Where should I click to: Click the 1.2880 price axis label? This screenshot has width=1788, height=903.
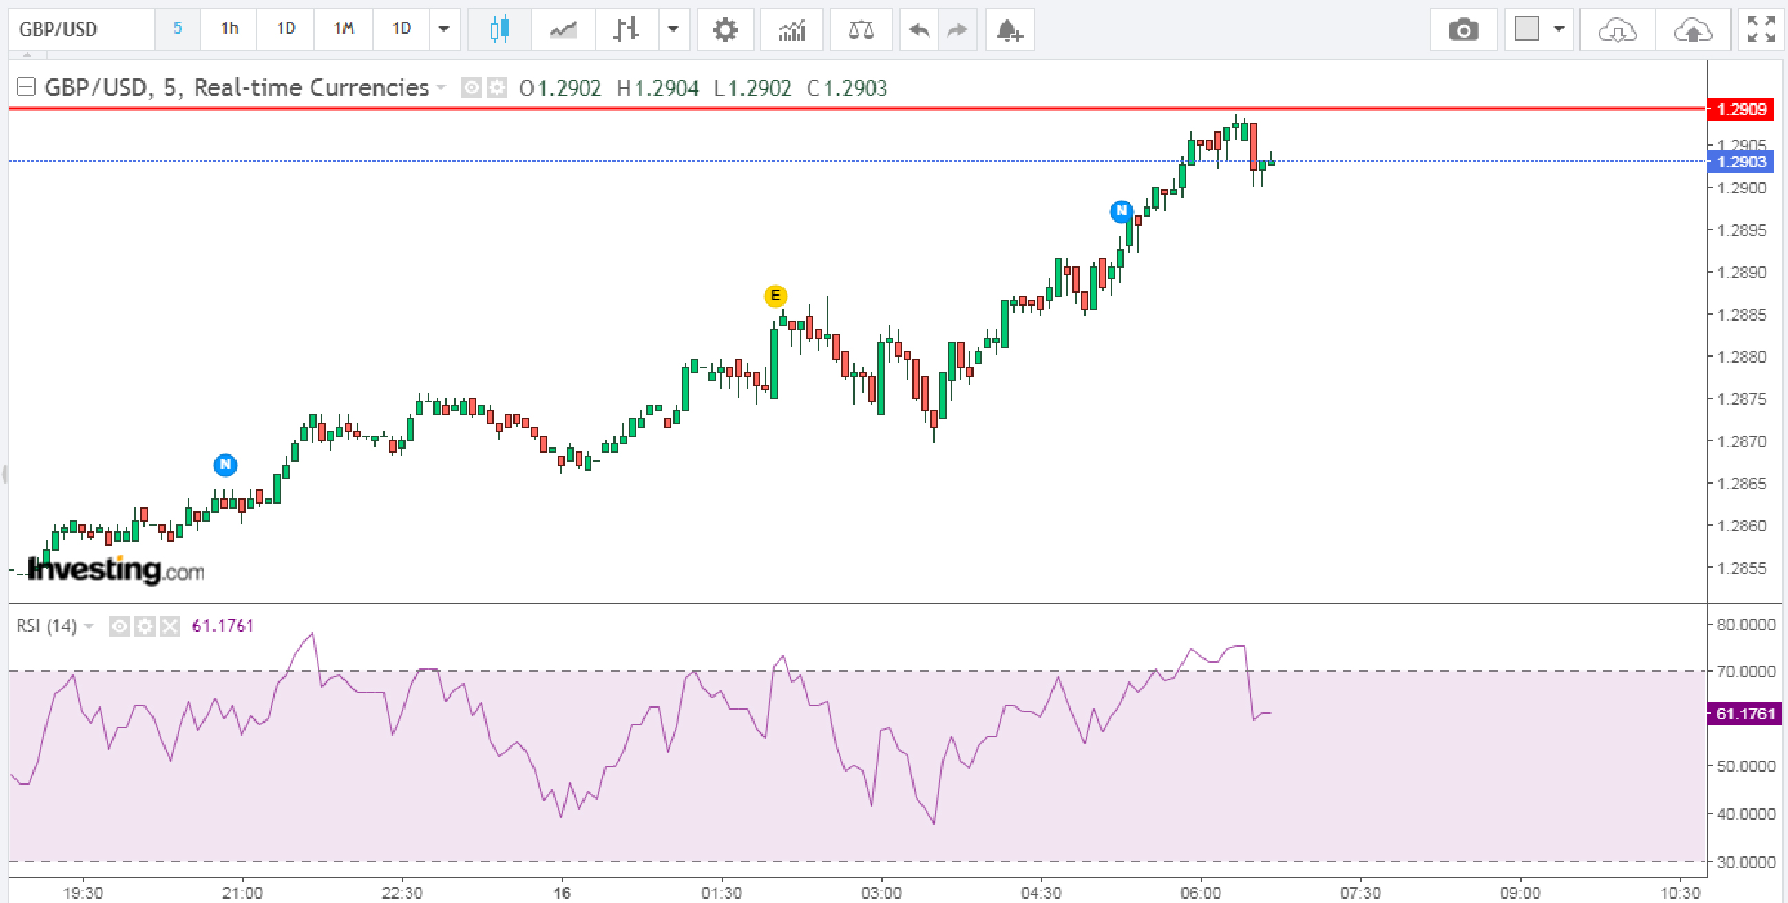click(x=1741, y=357)
